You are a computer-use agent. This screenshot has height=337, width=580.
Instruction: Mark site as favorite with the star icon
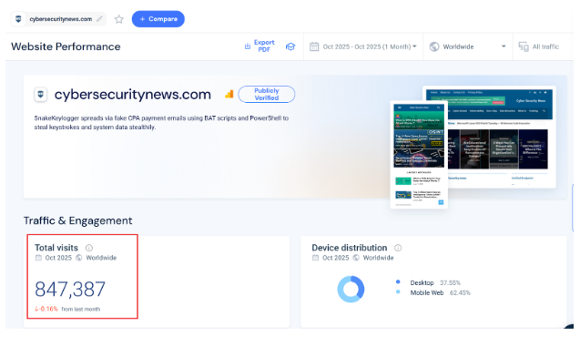tap(118, 19)
